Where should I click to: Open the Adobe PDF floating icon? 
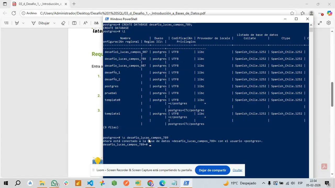tap(324, 167)
